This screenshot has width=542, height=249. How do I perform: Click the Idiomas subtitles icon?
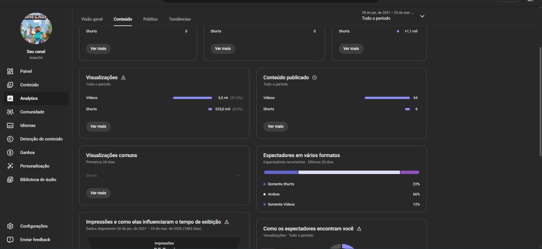point(10,125)
